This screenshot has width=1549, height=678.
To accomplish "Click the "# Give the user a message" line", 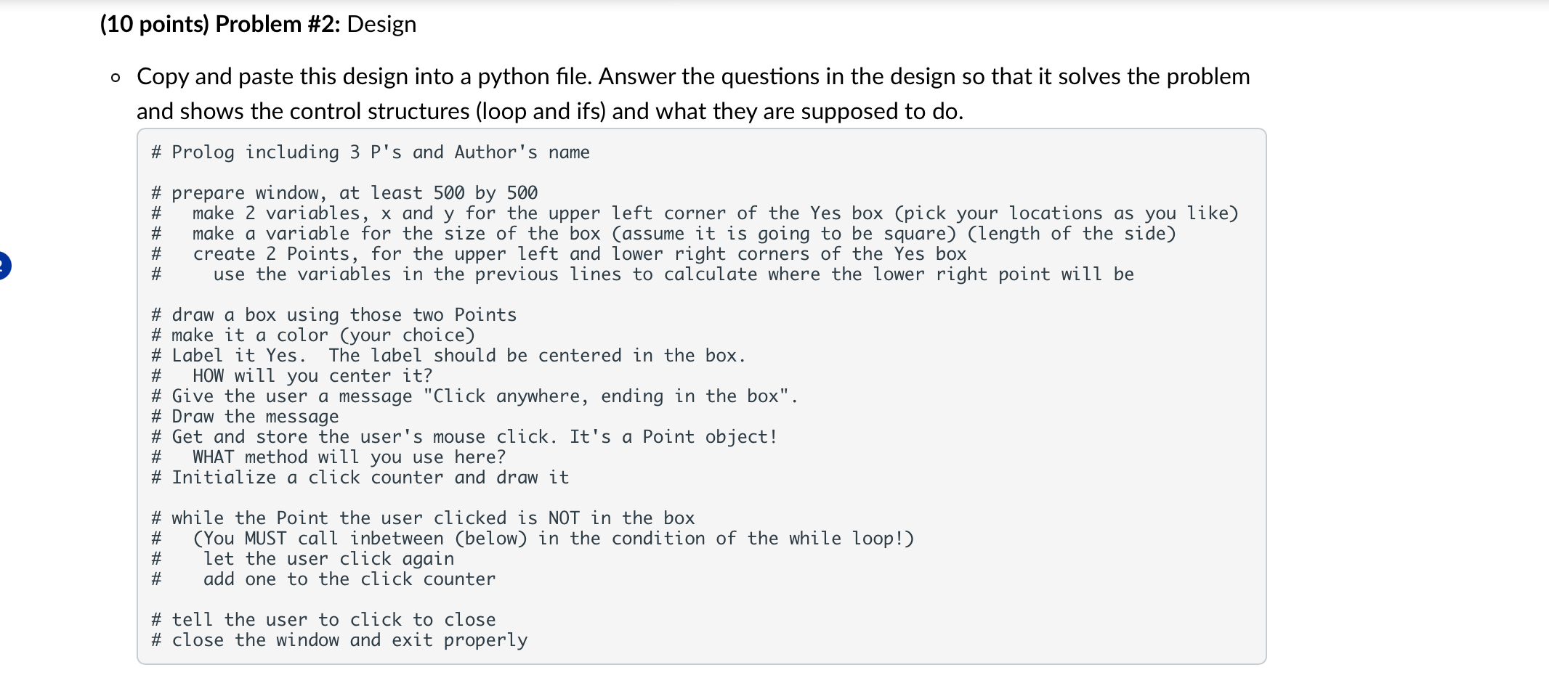I will pos(474,396).
